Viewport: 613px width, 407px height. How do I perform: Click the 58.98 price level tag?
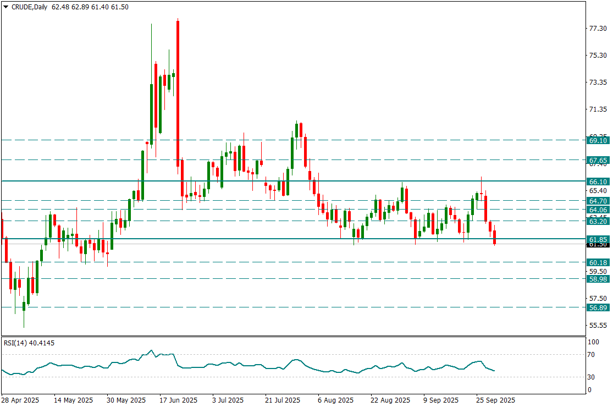click(597, 279)
